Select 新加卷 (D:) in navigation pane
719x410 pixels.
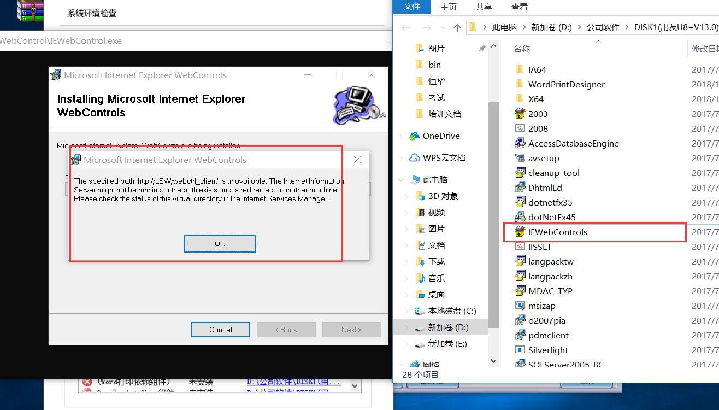448,327
